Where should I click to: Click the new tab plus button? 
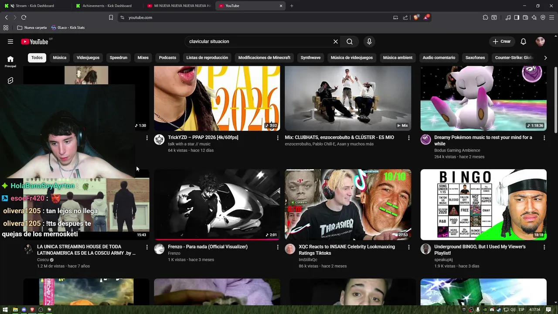(x=292, y=6)
